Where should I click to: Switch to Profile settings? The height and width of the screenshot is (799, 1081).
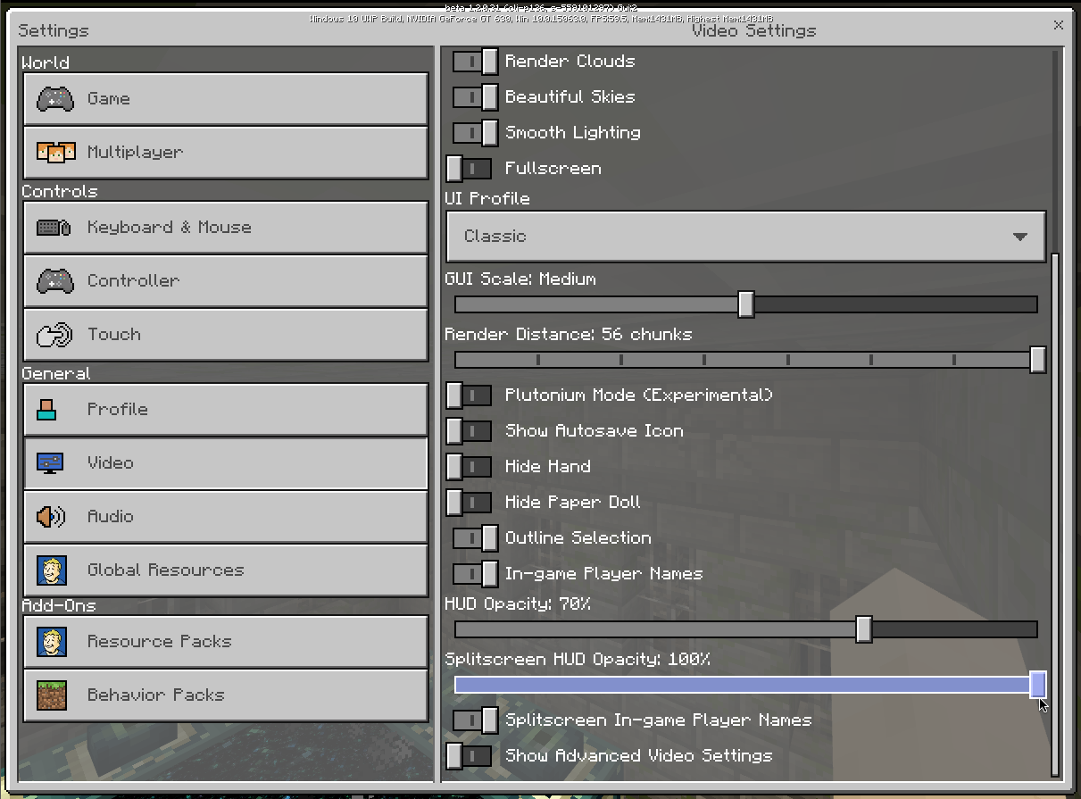(x=226, y=409)
